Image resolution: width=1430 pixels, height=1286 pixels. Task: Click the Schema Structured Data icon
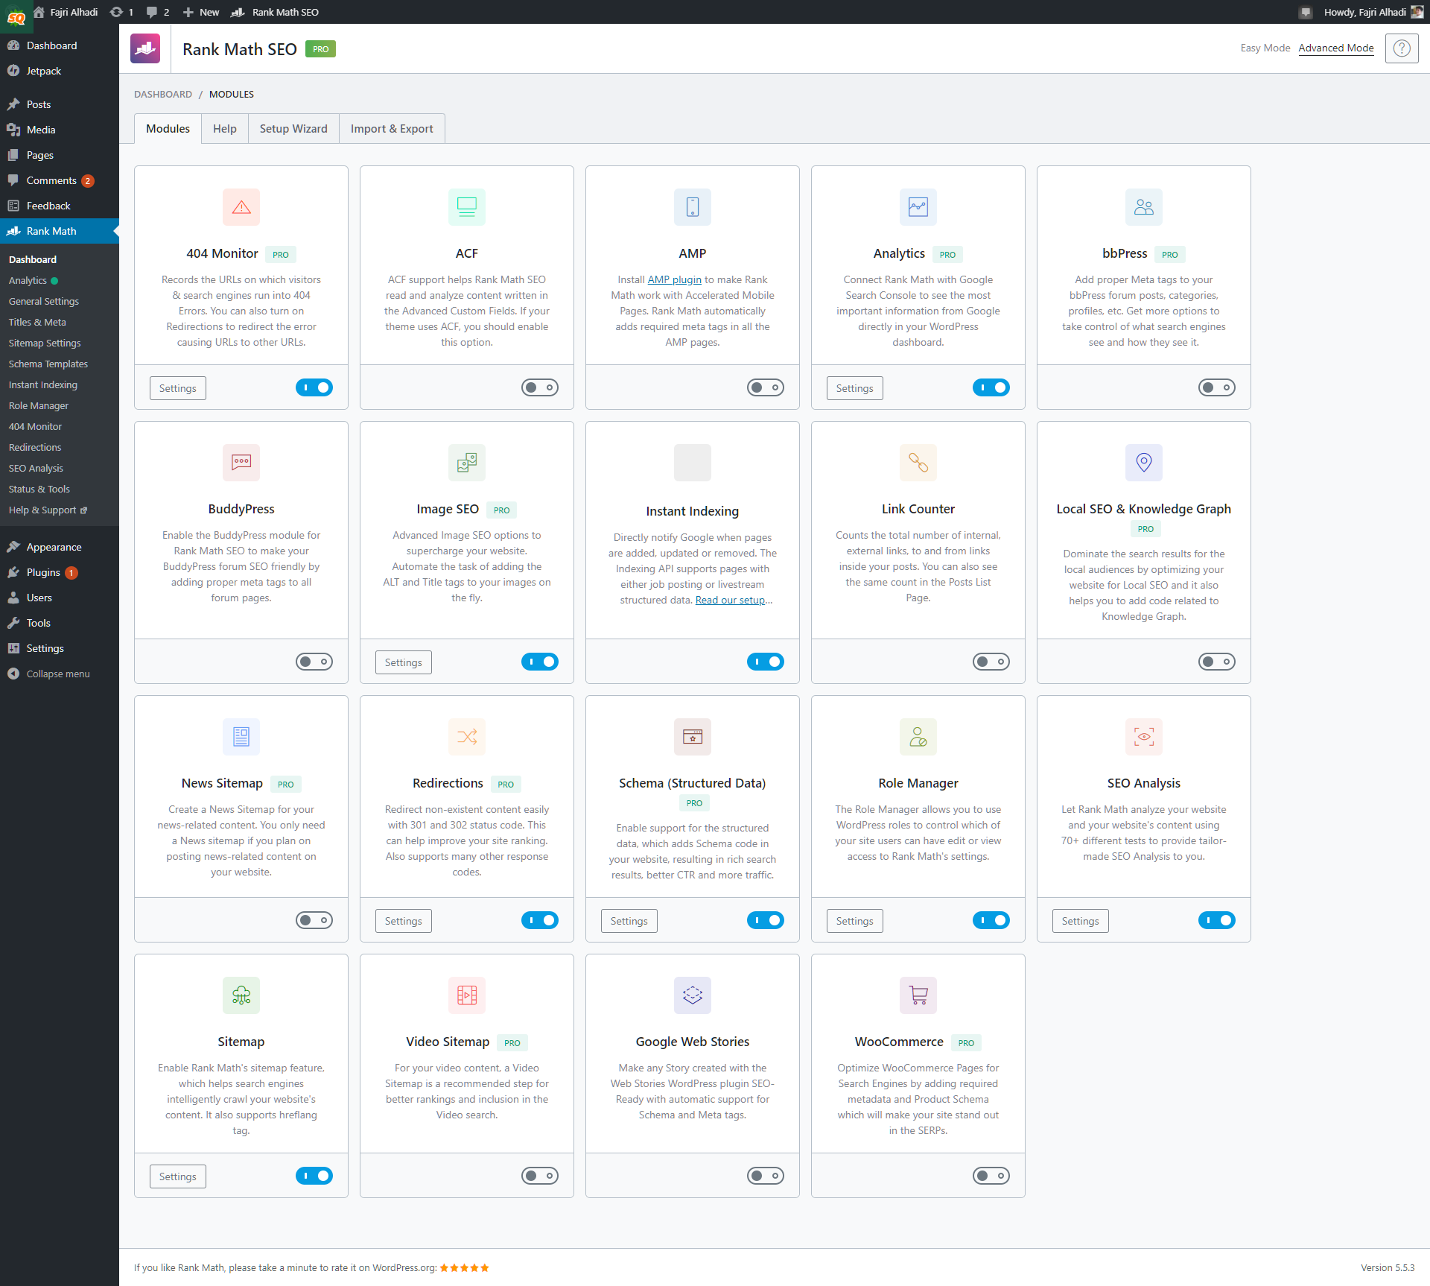pyautogui.click(x=693, y=737)
